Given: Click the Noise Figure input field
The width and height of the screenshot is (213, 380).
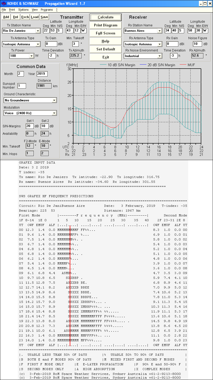Looking at the screenshot, I should tap(197, 44).
